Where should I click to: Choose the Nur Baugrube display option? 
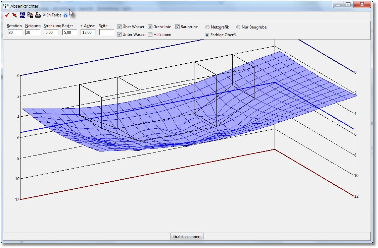[238, 27]
